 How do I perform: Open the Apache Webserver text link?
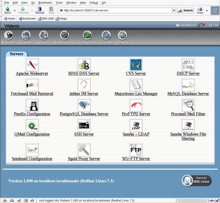coord(32,73)
